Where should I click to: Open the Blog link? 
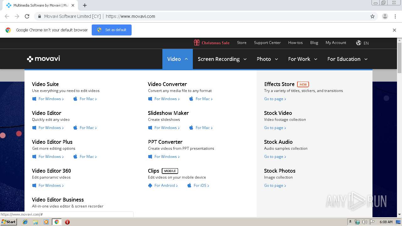pyautogui.click(x=314, y=43)
